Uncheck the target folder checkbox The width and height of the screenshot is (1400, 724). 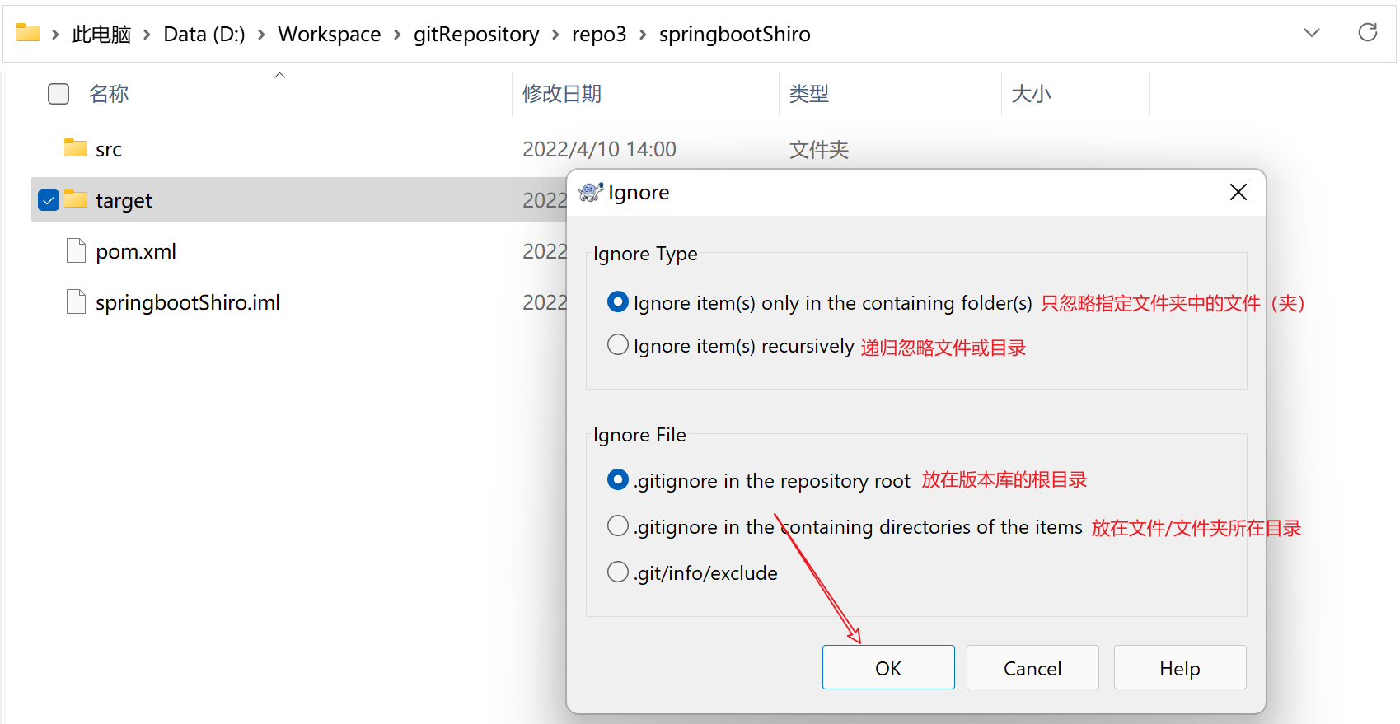[x=49, y=200]
